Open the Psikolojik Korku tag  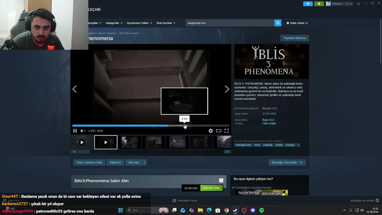click(244, 145)
